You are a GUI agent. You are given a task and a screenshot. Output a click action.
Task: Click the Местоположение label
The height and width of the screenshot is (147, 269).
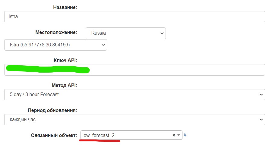click(57, 32)
